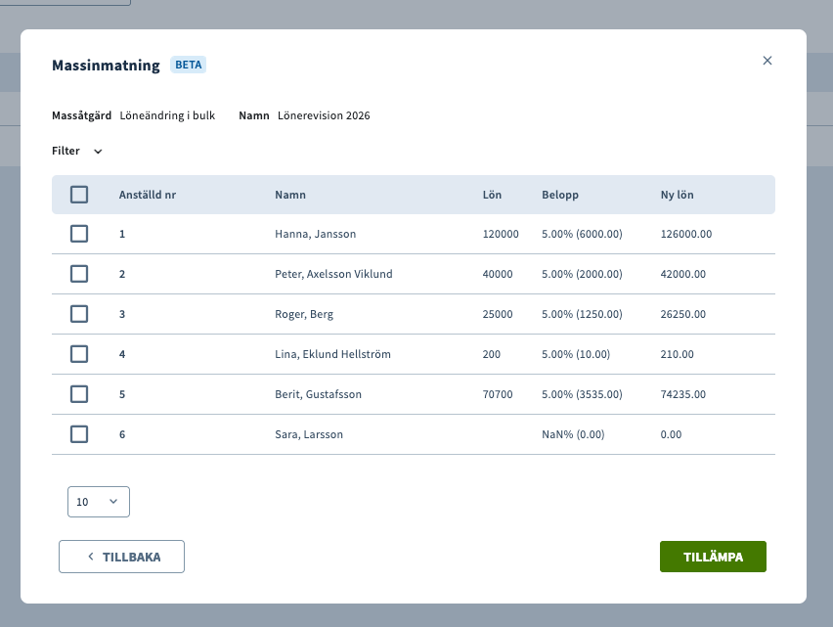Select checkbox for Hanna, Jansson
Screen dimensions: 833x627
pos(79,234)
